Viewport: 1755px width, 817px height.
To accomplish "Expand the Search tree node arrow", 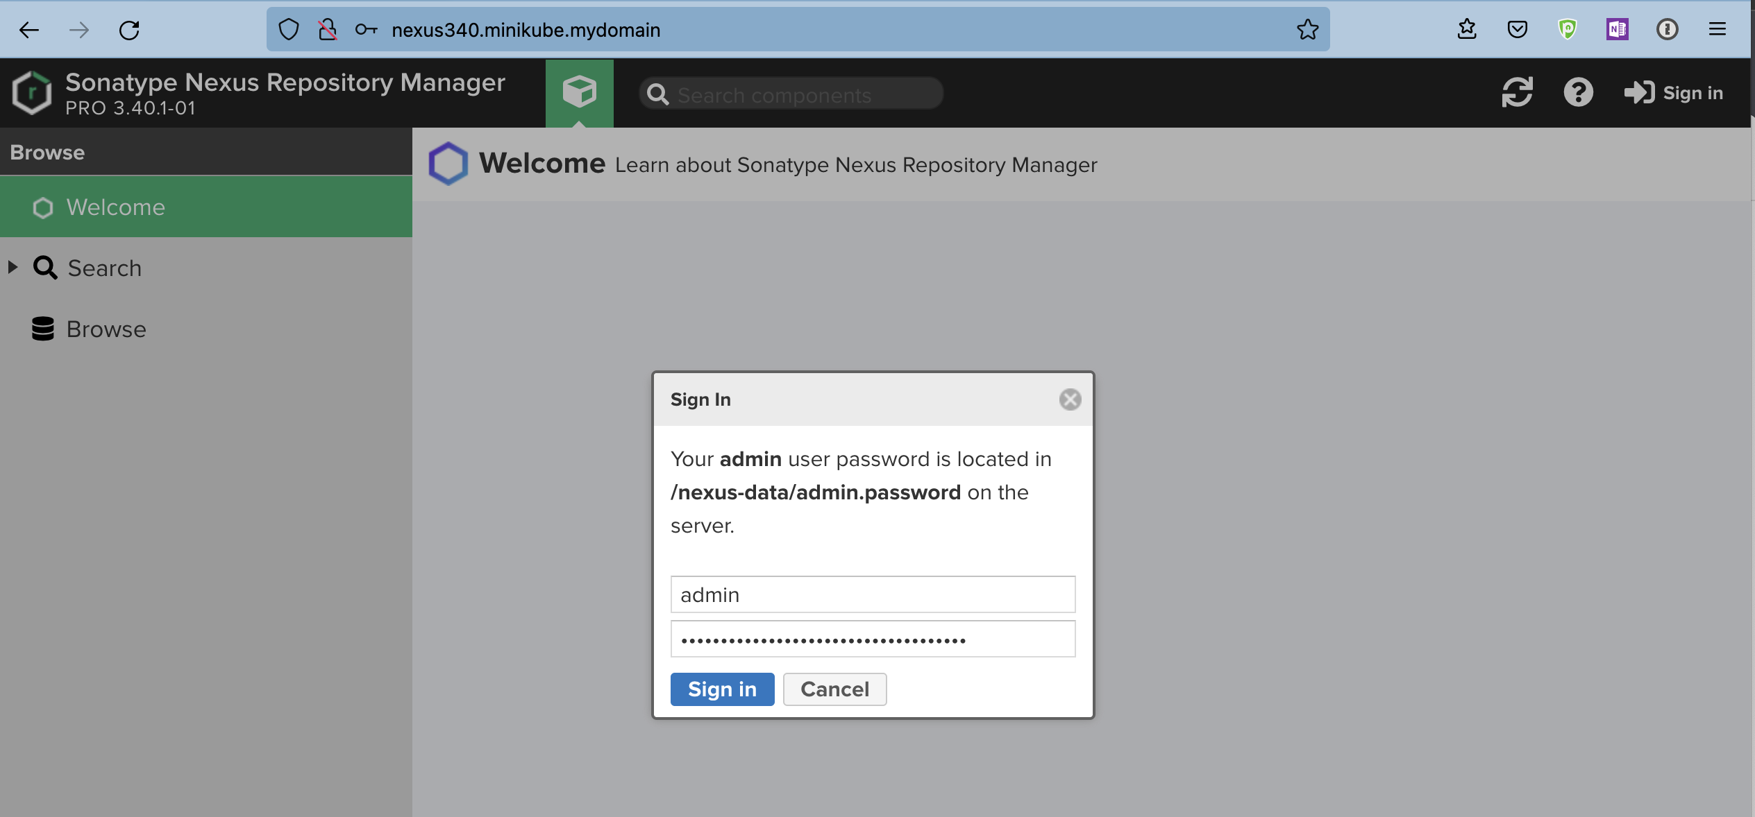I will tap(12, 267).
